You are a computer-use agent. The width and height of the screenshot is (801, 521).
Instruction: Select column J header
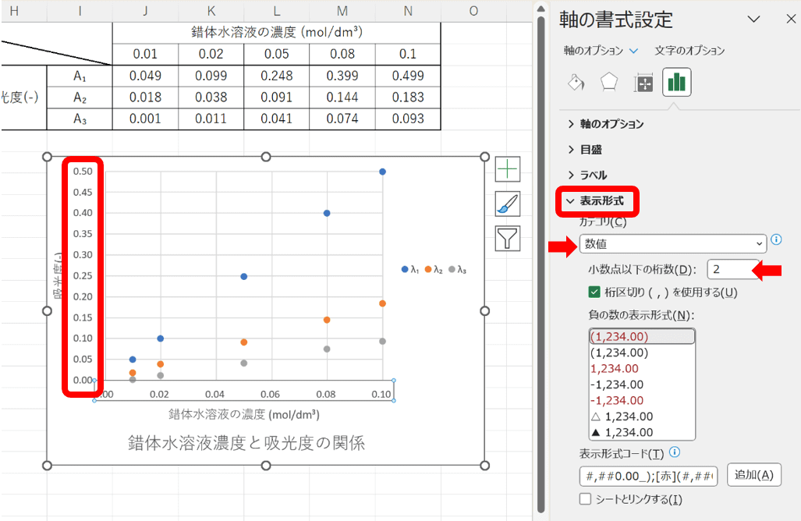[x=145, y=11]
